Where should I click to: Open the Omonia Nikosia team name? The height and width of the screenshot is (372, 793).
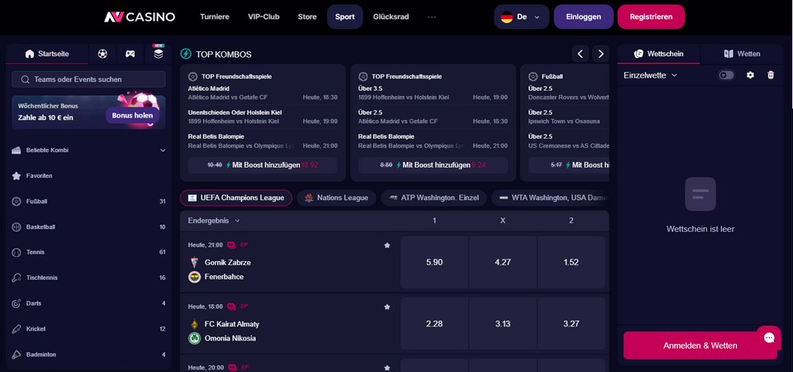click(230, 338)
